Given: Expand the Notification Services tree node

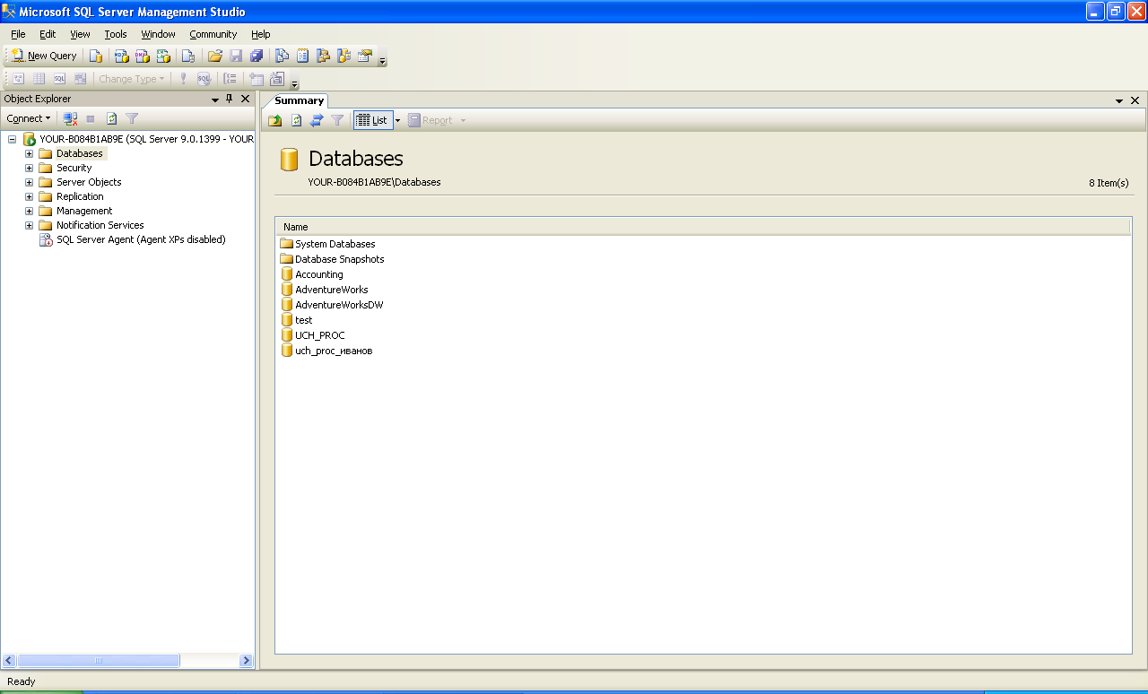Looking at the screenshot, I should 29,225.
